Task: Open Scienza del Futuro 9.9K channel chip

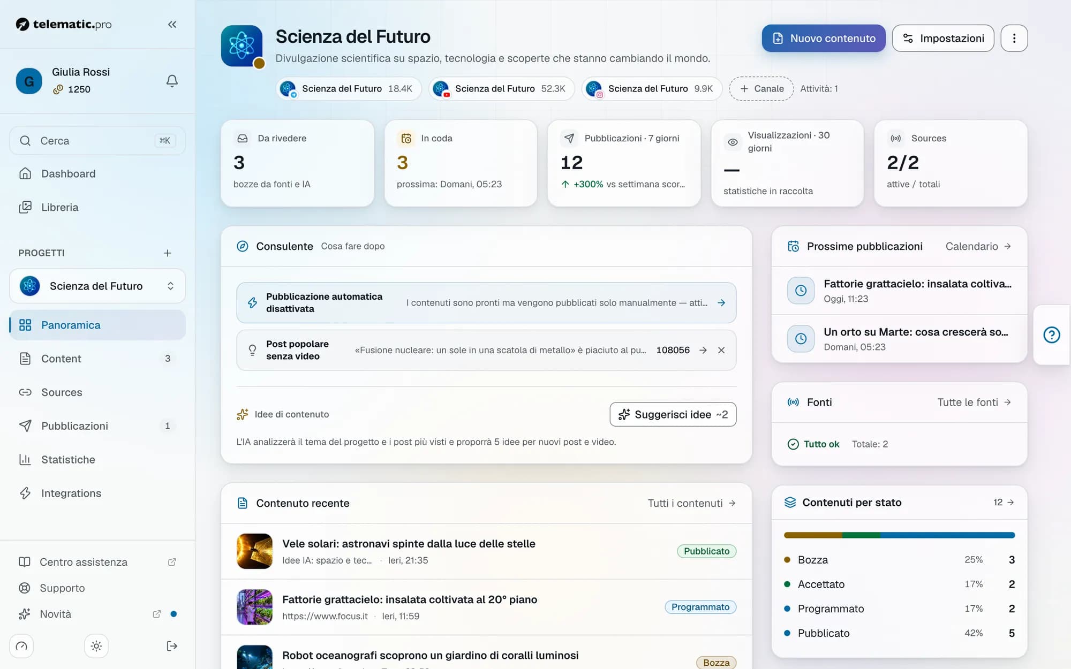Action: pos(652,89)
